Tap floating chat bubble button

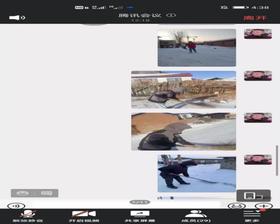46,193
